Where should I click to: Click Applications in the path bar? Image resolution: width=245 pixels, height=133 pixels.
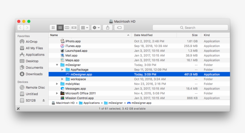point(91,103)
